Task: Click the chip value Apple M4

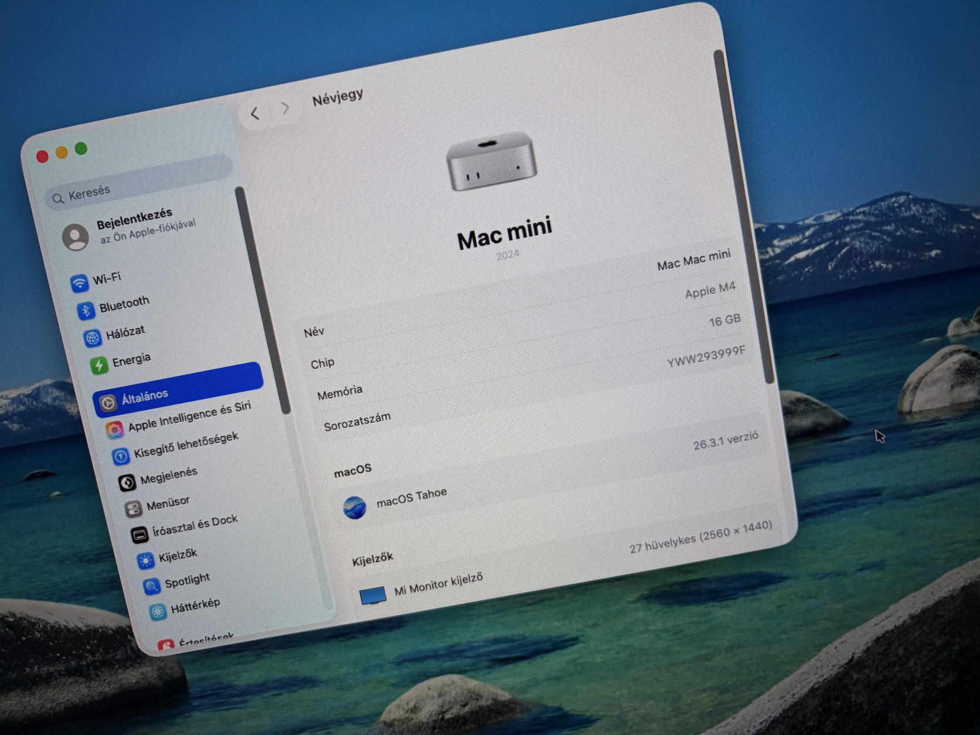Action: 710,290
